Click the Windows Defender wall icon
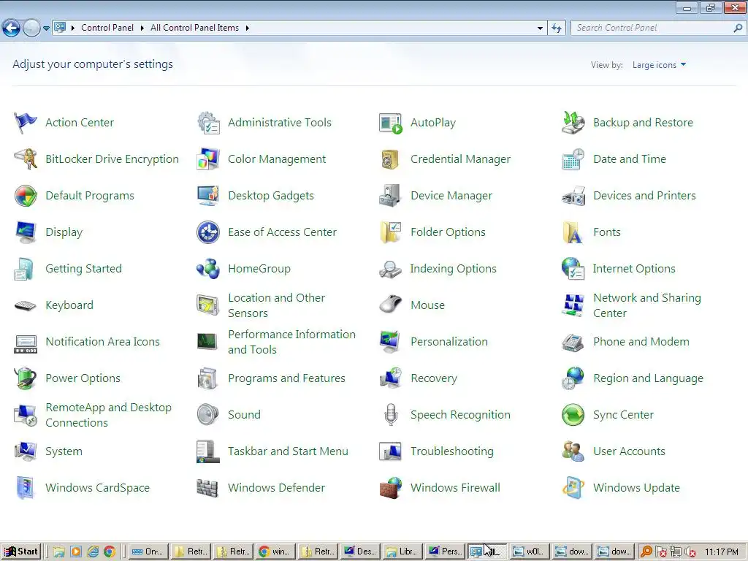 click(208, 488)
